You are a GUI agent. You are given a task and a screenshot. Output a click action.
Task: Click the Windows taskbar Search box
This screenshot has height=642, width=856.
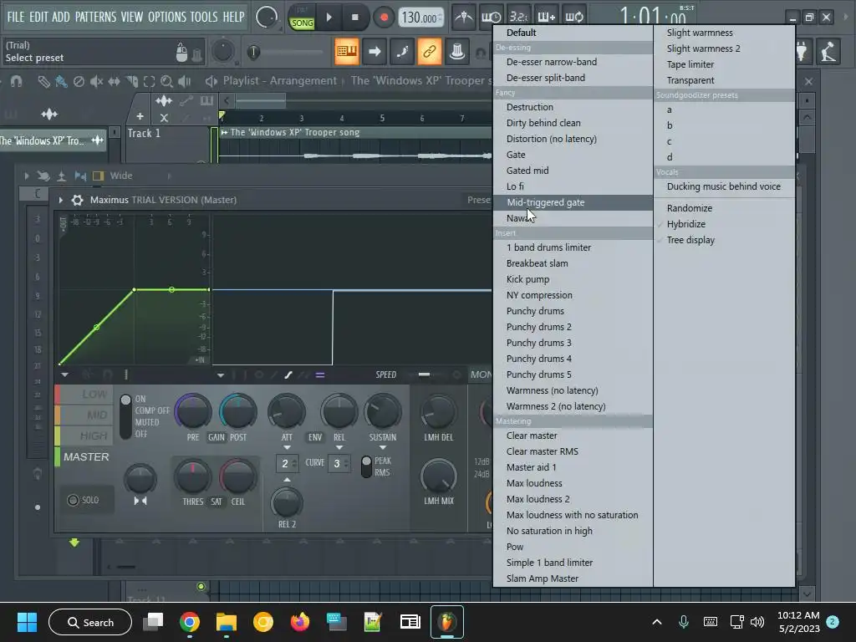pyautogui.click(x=90, y=622)
